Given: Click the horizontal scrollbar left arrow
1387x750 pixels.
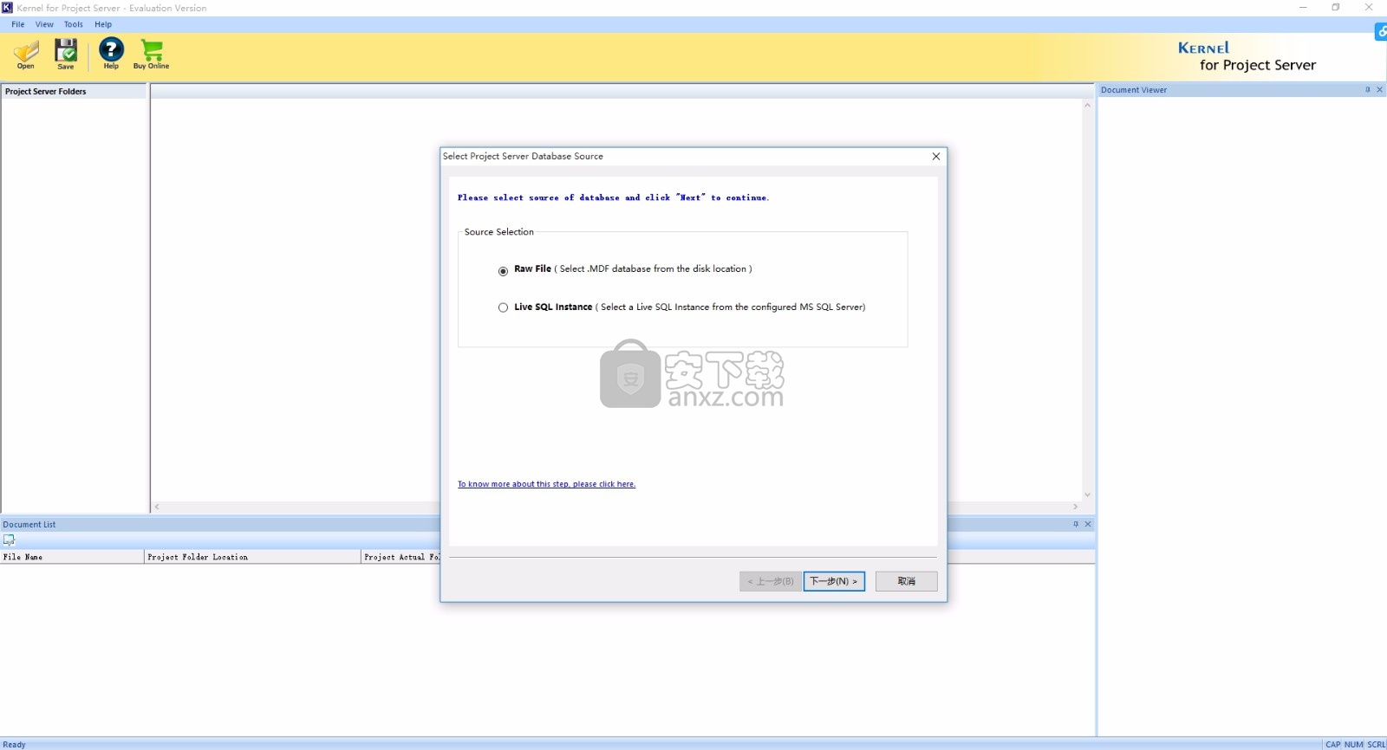Looking at the screenshot, I should tap(157, 507).
